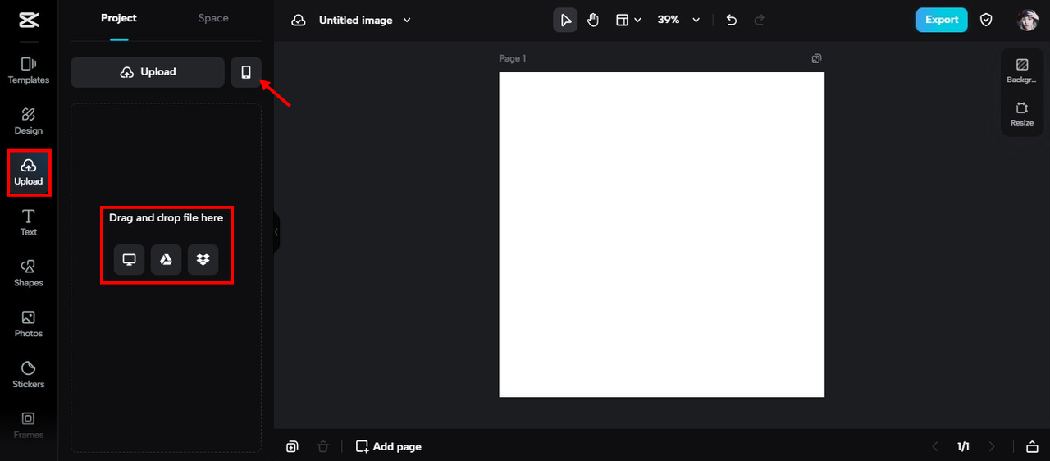Upload from Dropbox icon

203,260
